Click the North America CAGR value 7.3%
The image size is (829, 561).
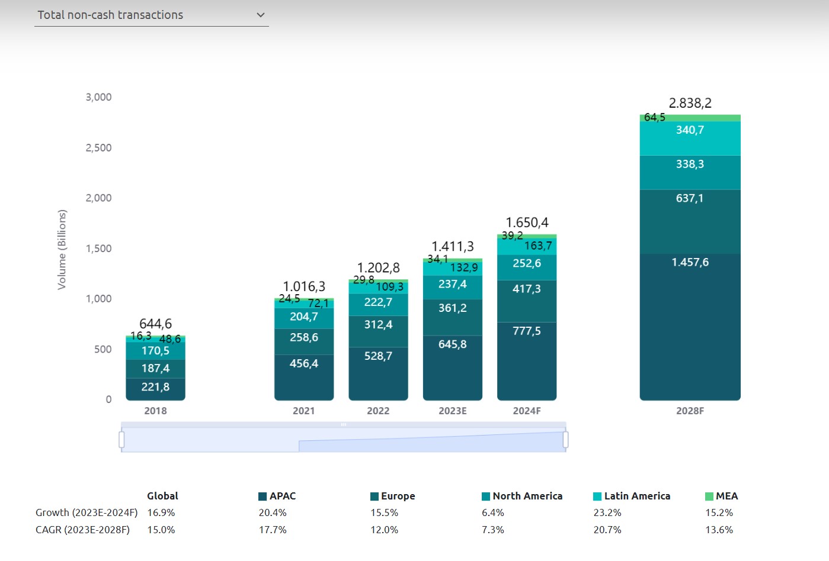pos(493,530)
